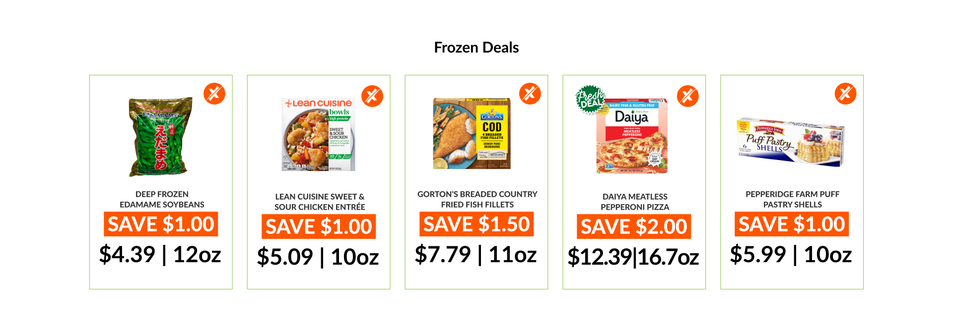Click the Save $1.50 badge
953x332 pixels.
476,224
